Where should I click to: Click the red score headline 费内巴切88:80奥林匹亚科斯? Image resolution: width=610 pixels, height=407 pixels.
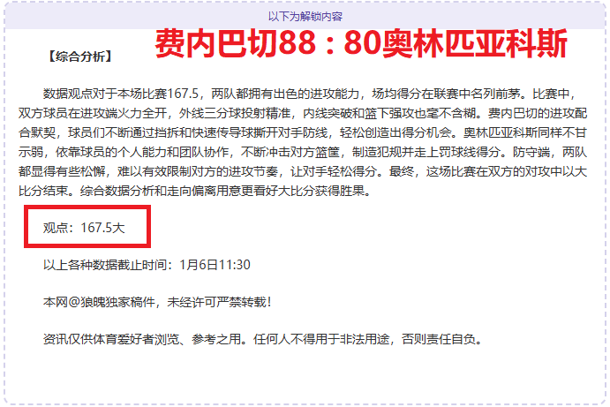pyautogui.click(x=361, y=43)
